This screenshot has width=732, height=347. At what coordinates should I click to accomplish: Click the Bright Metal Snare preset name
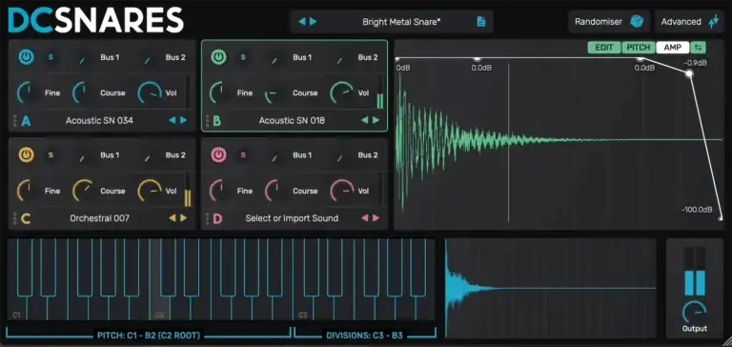401,22
